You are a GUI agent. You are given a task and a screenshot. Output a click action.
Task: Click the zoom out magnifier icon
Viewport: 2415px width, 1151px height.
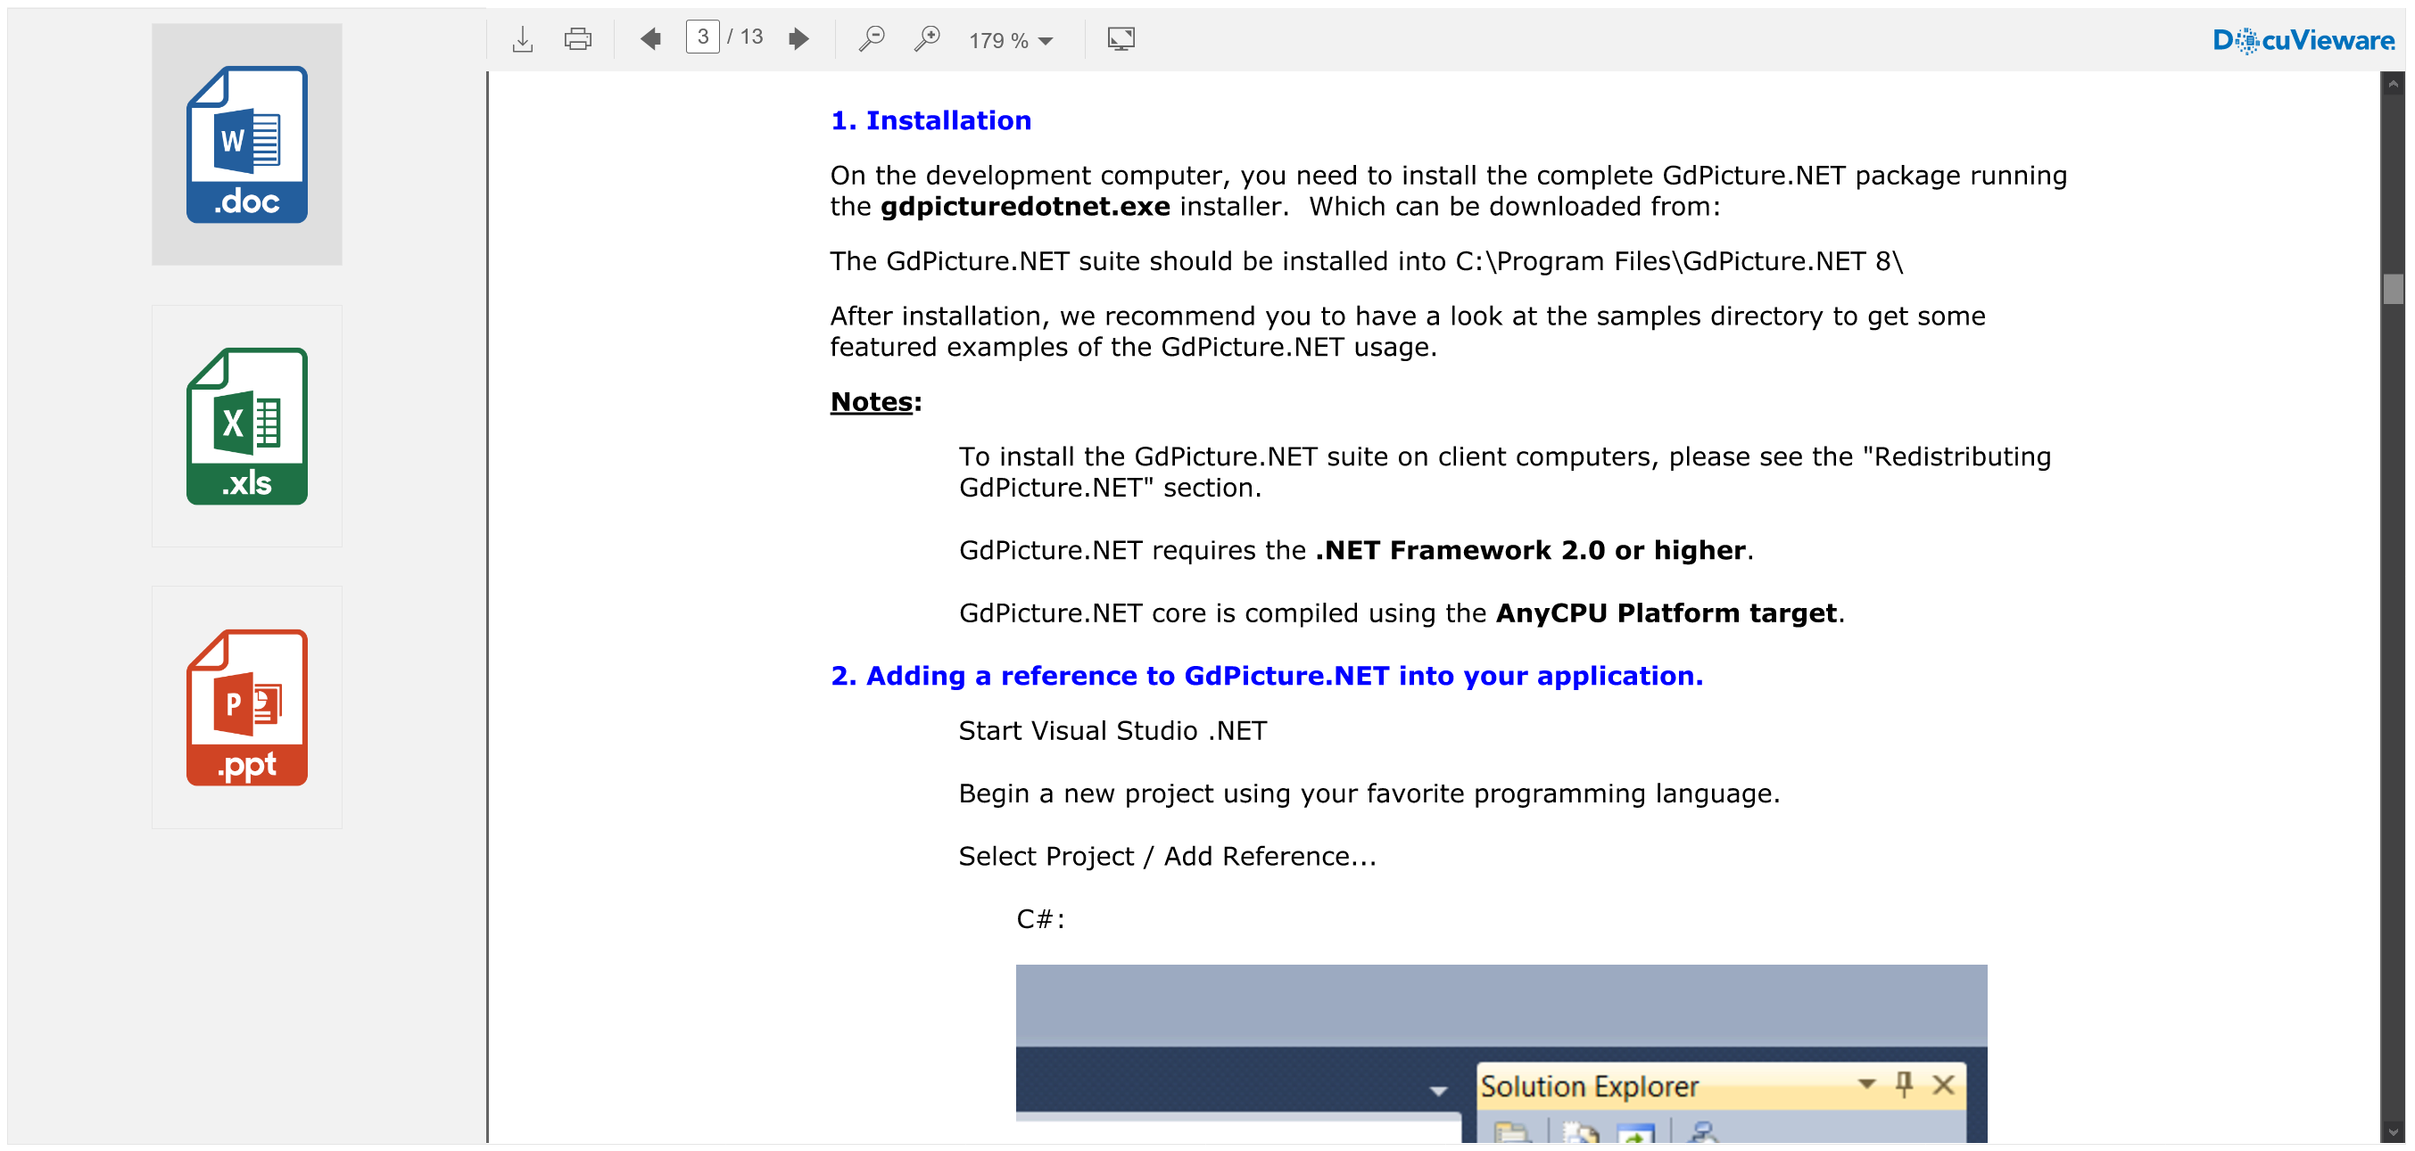coord(872,38)
